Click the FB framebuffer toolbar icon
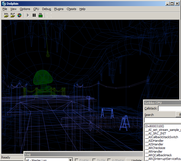Screen dimensions: 181x161 (41, 15)
